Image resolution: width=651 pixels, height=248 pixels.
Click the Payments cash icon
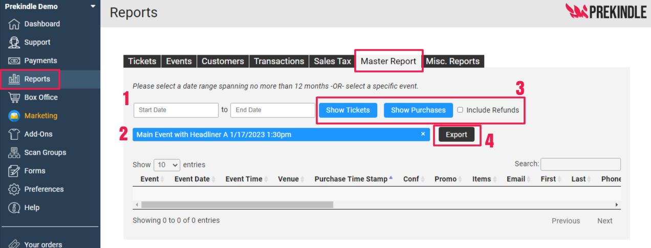pos(14,61)
